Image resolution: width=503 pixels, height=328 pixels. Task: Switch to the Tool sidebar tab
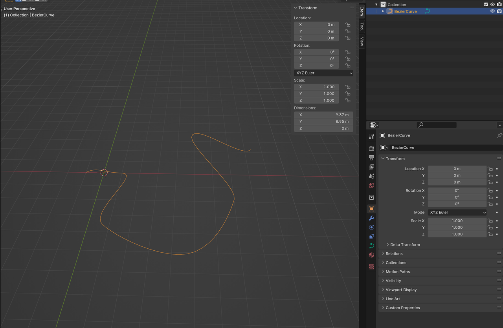(x=362, y=26)
